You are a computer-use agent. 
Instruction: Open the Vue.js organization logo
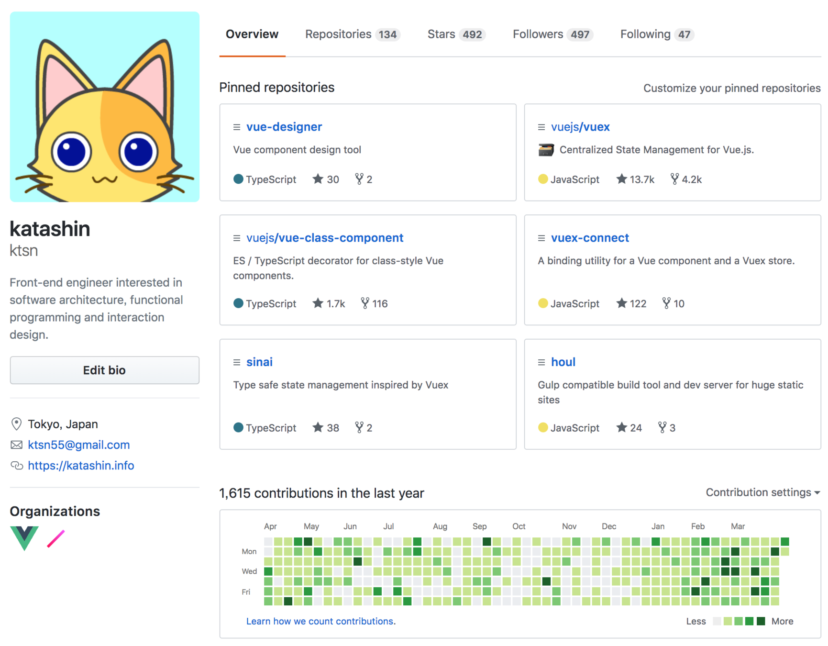(x=24, y=538)
